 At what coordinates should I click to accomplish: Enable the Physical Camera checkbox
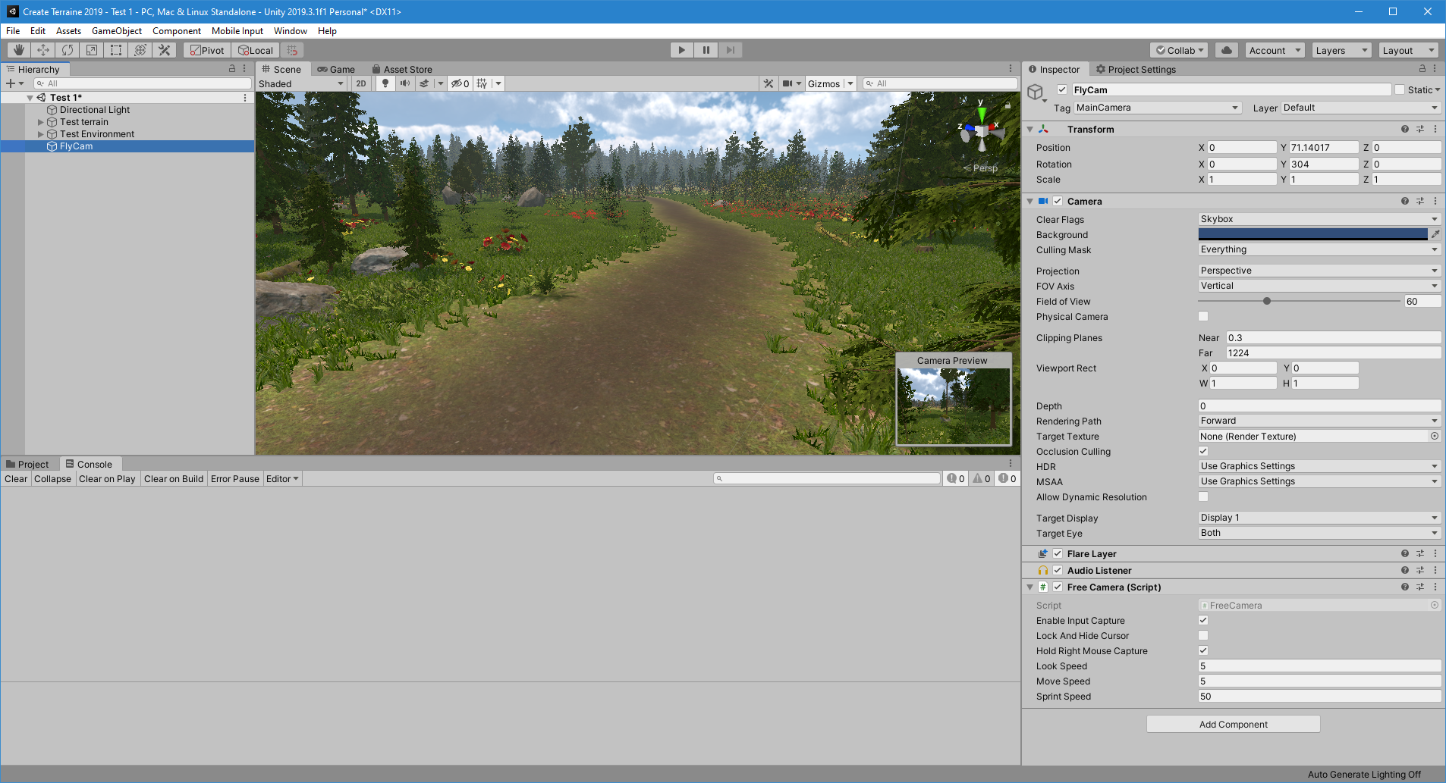click(1203, 316)
